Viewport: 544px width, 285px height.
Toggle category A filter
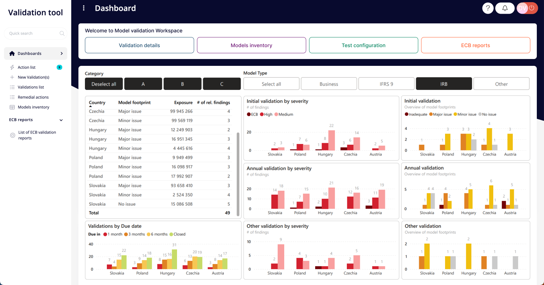[143, 84]
